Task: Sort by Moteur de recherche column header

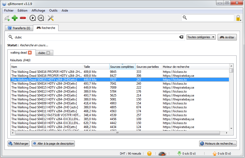Action: pos(195,67)
